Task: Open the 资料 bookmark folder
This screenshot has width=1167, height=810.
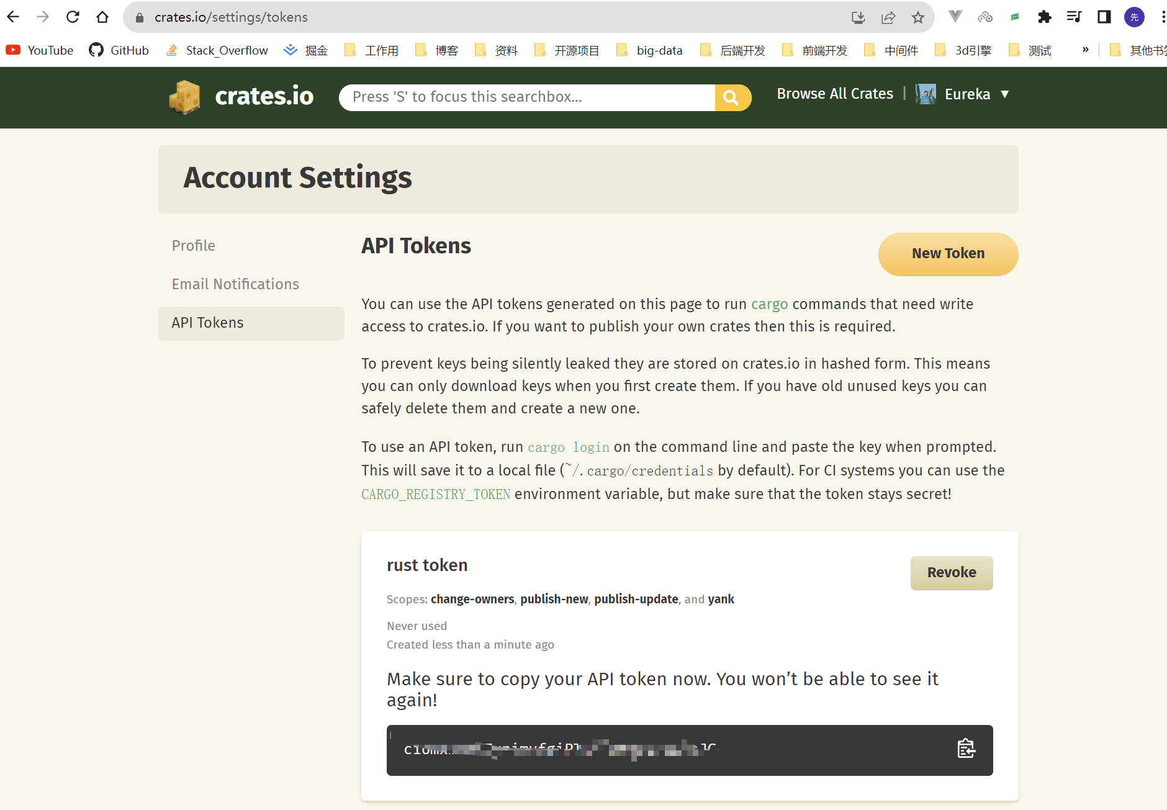Action: click(496, 50)
